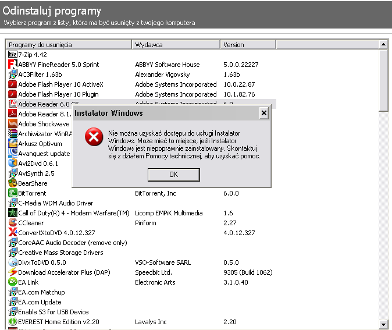Click the CoreAAC Audio Decoder icon
Screen dimensions: 392x330
12,243
